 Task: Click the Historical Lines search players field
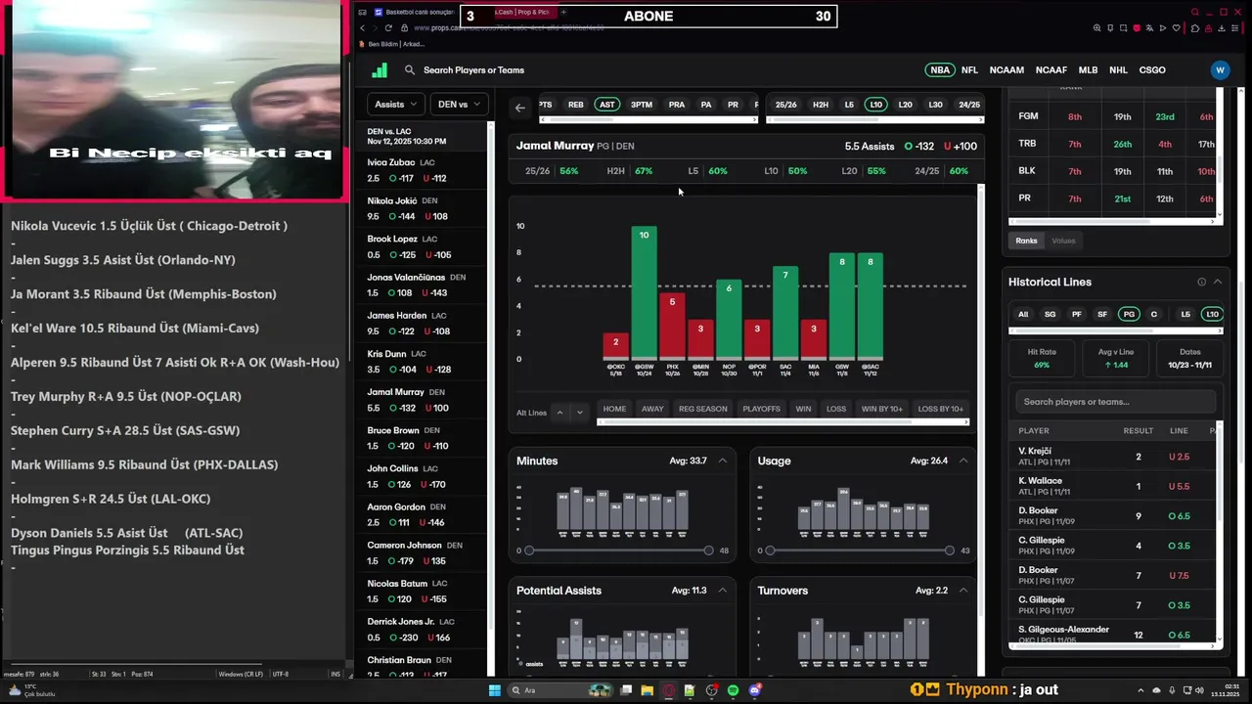(x=1115, y=402)
